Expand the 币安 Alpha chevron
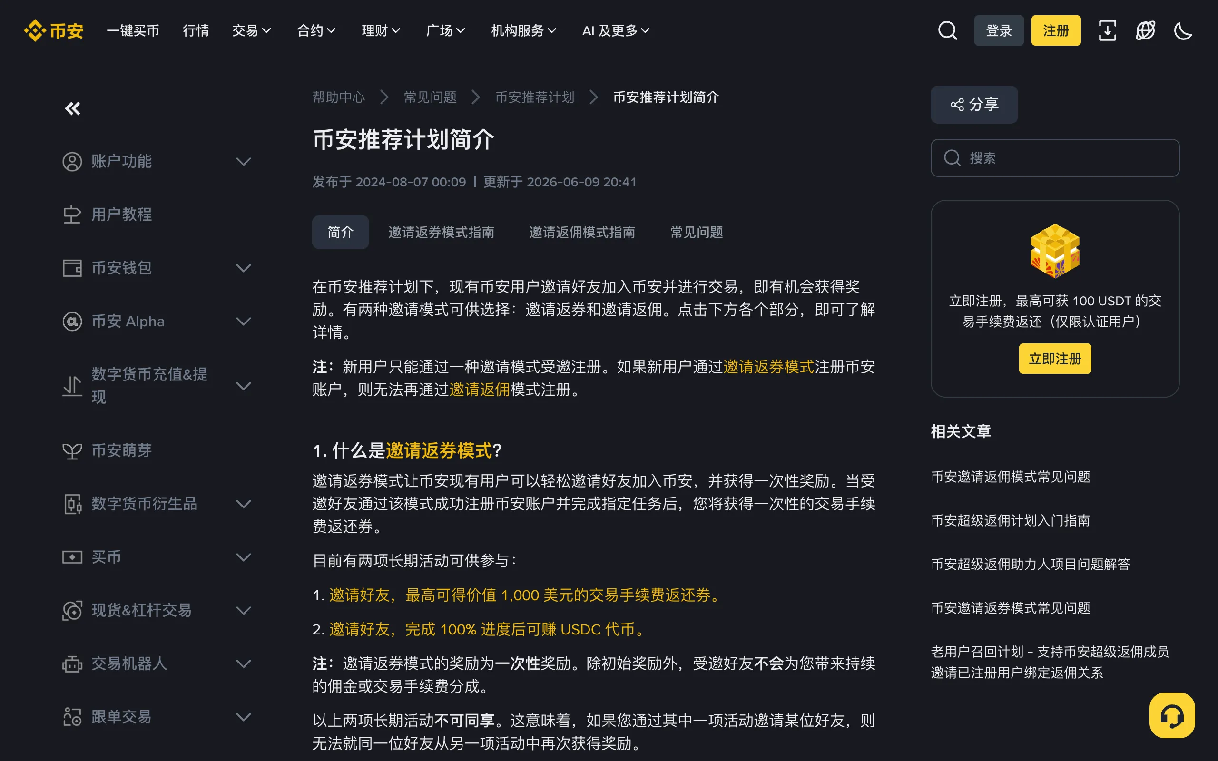The height and width of the screenshot is (761, 1218). point(244,321)
